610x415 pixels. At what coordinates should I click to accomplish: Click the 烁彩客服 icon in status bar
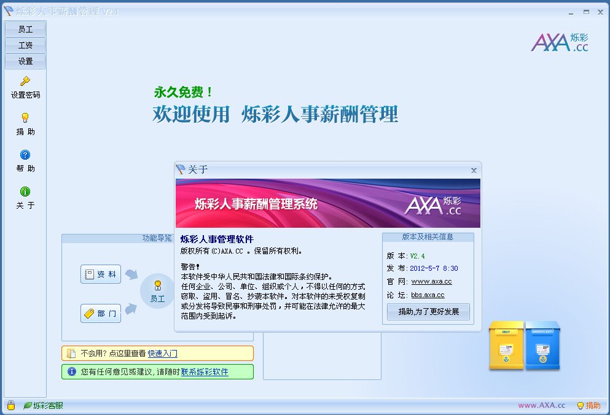tap(27, 406)
